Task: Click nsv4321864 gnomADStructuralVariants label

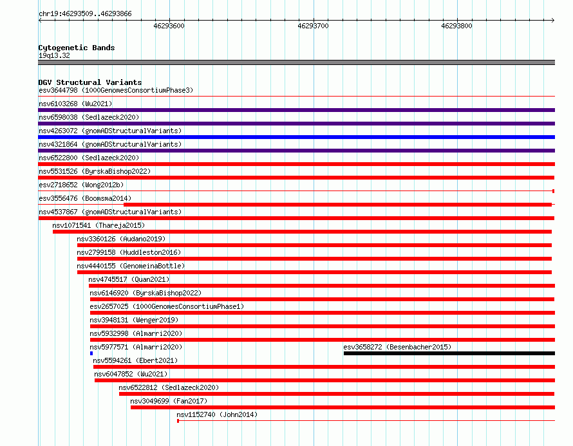Action: tap(110, 144)
